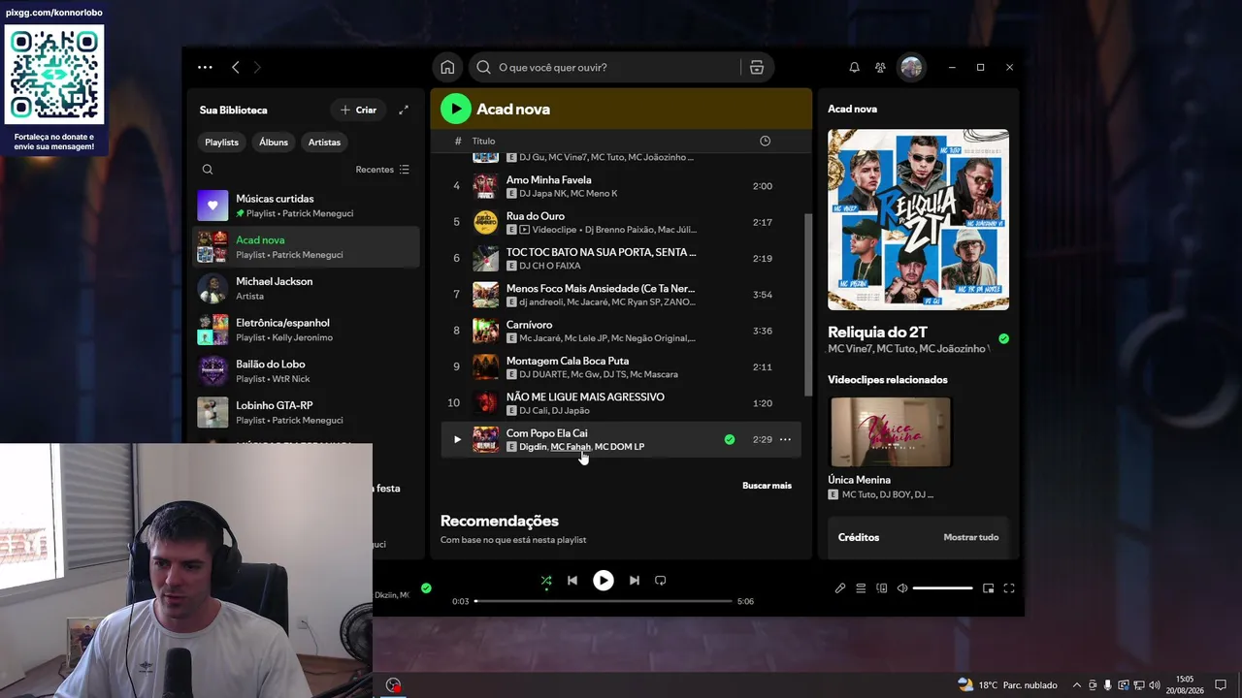Open the user profile avatar menu
This screenshot has width=1242, height=698.
[911, 67]
